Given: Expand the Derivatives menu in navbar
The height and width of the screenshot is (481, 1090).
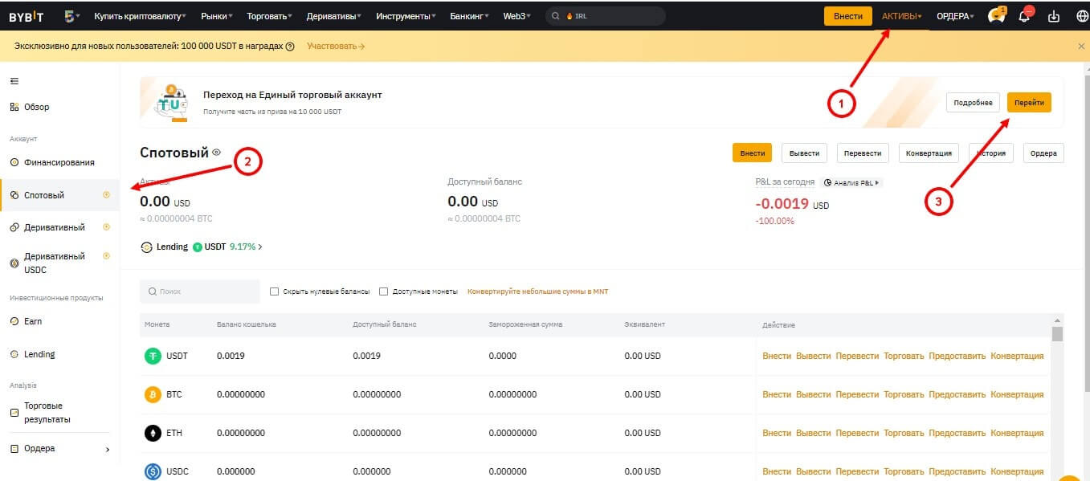Looking at the screenshot, I should click(x=333, y=17).
